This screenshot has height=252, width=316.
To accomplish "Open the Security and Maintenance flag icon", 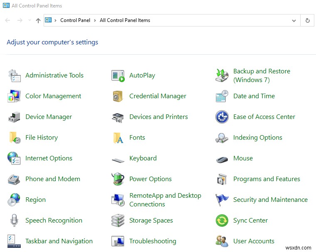I will [222, 200].
